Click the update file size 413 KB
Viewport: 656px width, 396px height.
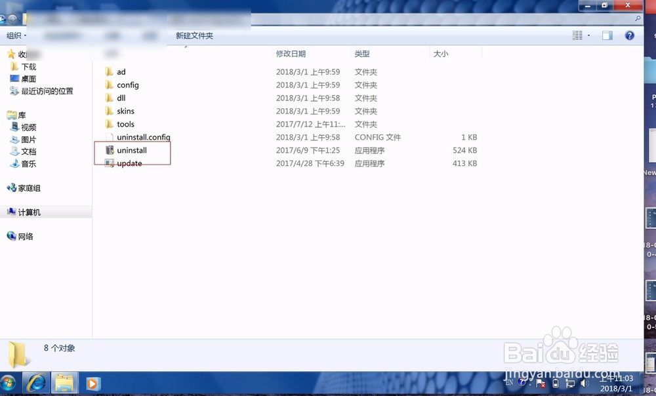pyautogui.click(x=465, y=163)
